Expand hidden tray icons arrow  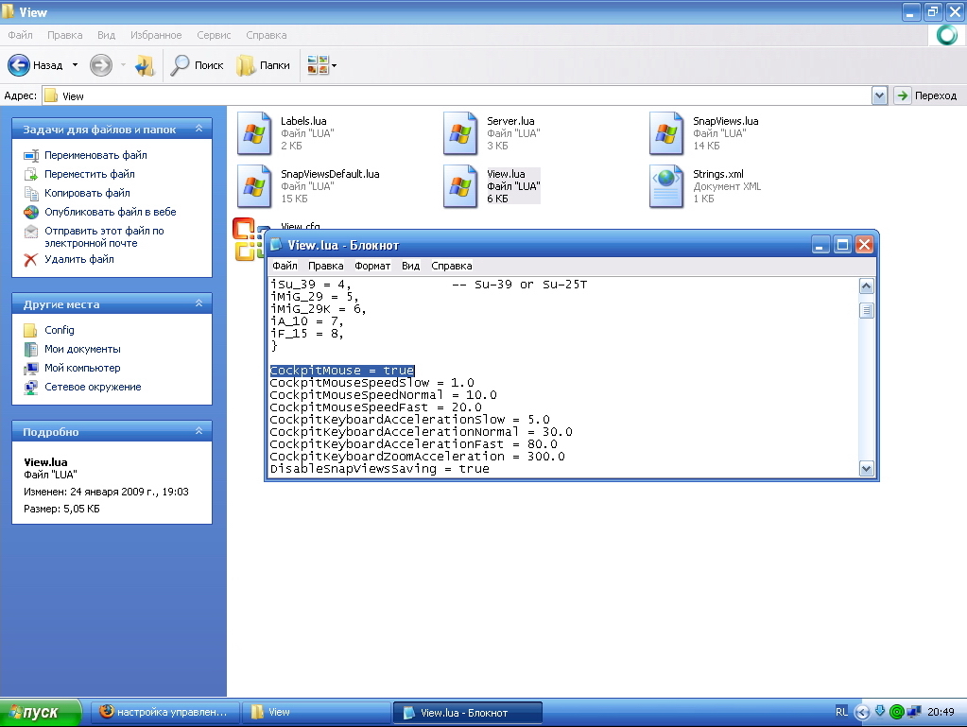click(862, 712)
